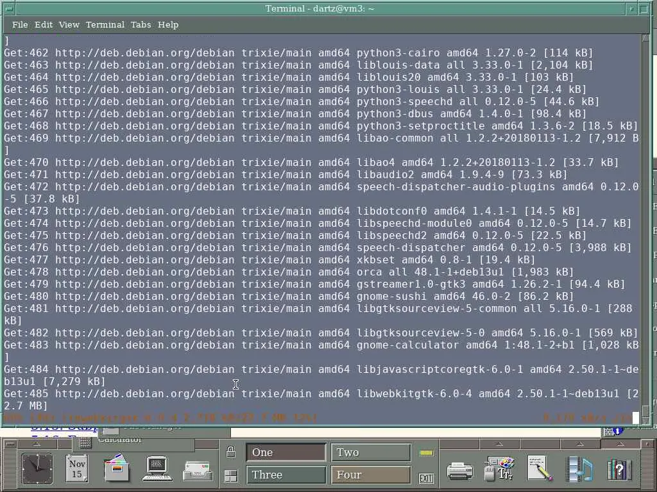The width and height of the screenshot is (657, 492).
Task: Click the workspace manager grid icon
Action: (x=231, y=476)
